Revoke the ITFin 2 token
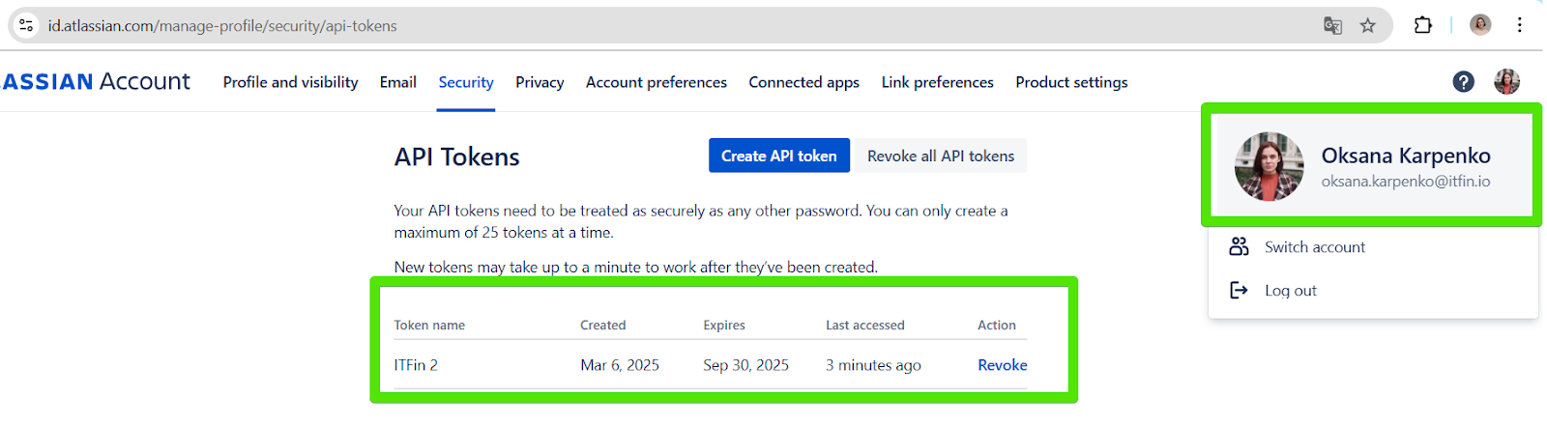The image size is (1547, 426). [x=1003, y=365]
